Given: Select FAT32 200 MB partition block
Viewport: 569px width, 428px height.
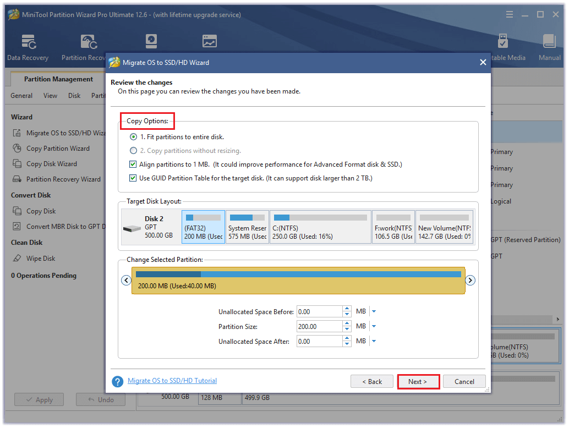Looking at the screenshot, I should tap(203, 227).
